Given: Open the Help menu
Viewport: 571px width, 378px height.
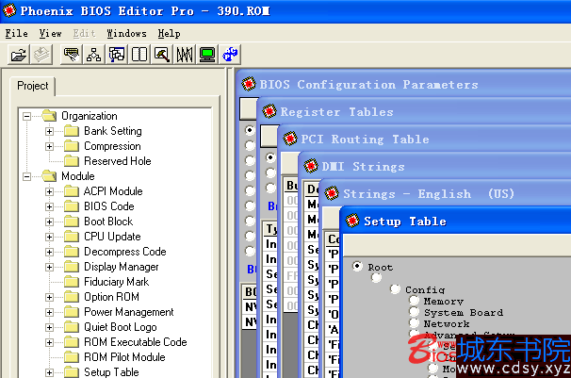Looking at the screenshot, I should (169, 34).
